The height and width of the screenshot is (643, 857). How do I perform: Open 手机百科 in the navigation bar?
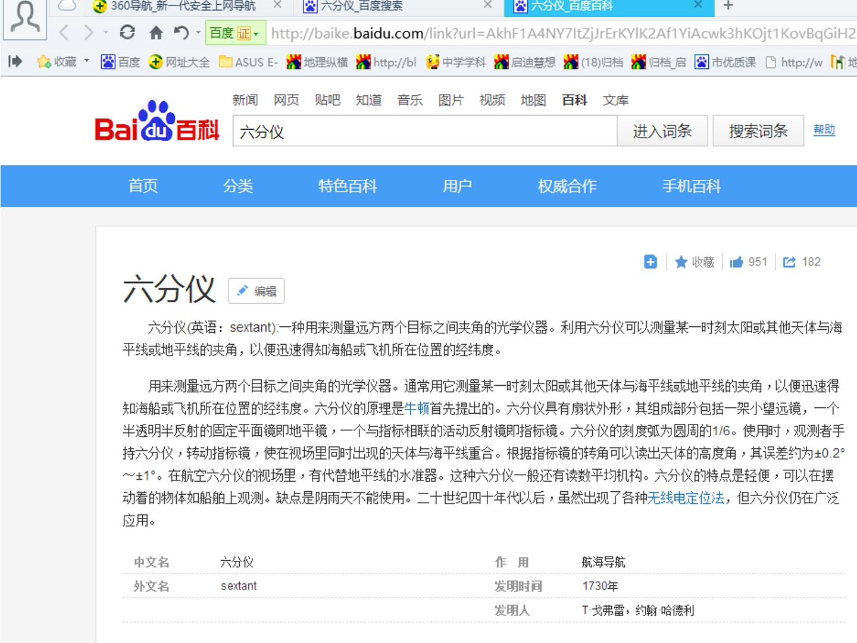pos(692,186)
